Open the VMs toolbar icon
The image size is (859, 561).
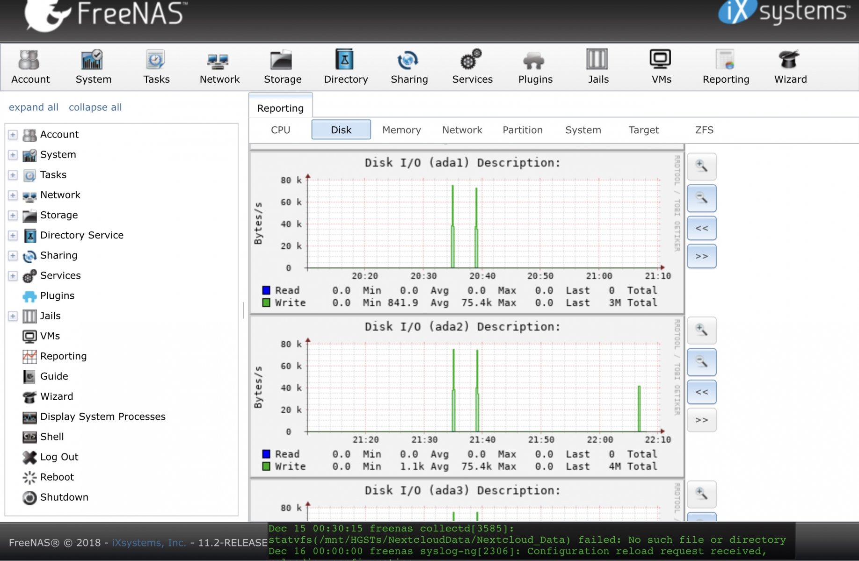pyautogui.click(x=661, y=67)
